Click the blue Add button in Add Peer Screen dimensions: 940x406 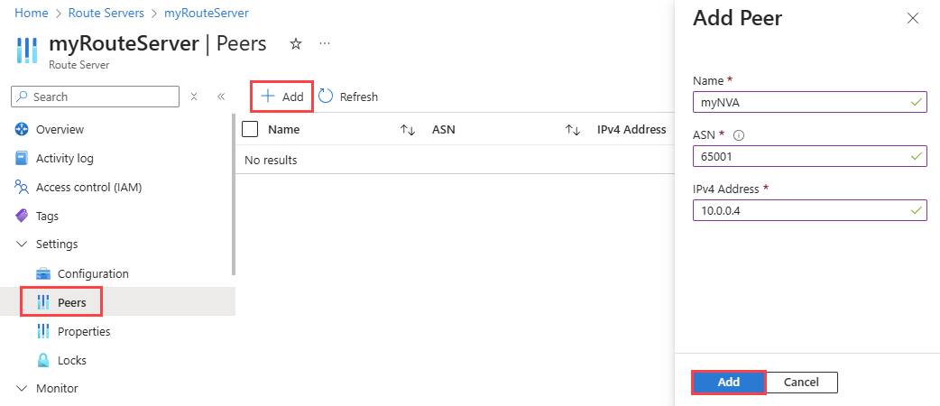729,382
